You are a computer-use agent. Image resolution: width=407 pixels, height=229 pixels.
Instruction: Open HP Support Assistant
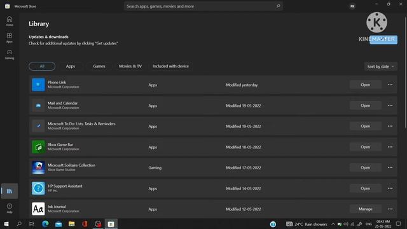click(x=365, y=188)
